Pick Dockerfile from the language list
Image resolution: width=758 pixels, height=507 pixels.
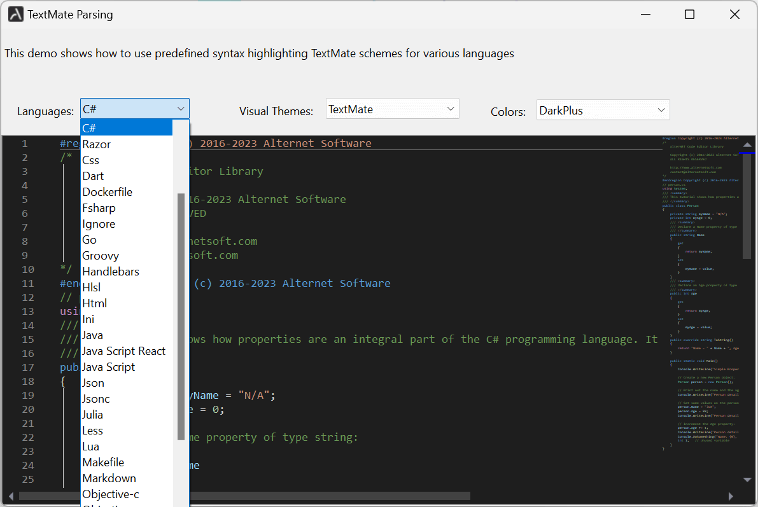(127, 192)
